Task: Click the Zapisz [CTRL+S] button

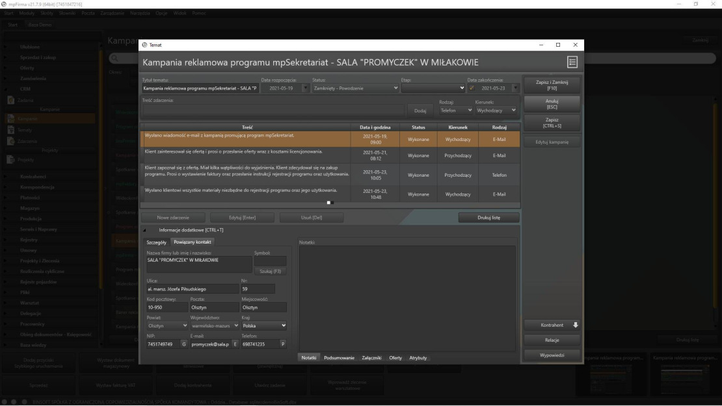Action: pyautogui.click(x=552, y=123)
